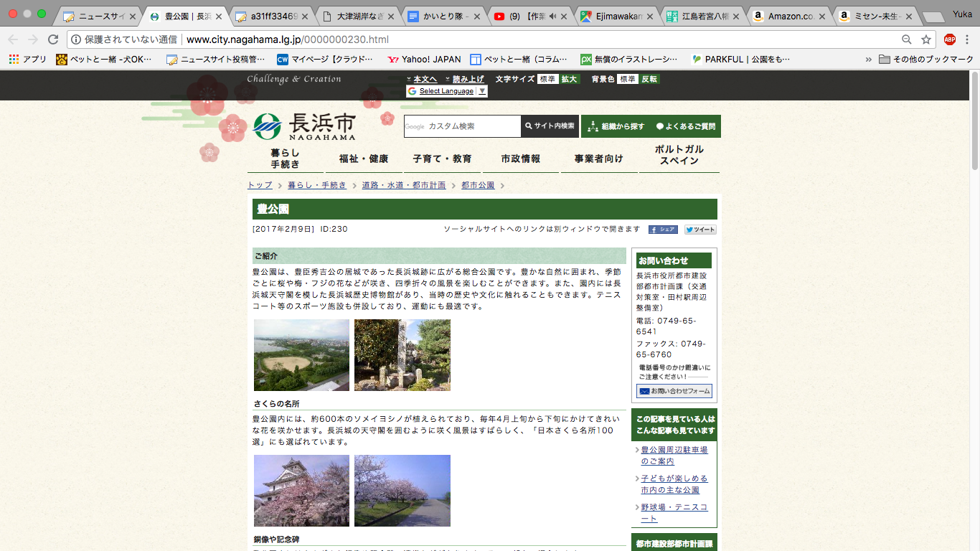The width and height of the screenshot is (980, 551).
Task: Open a new tab with the tab-strip button
Action: pyautogui.click(x=933, y=17)
